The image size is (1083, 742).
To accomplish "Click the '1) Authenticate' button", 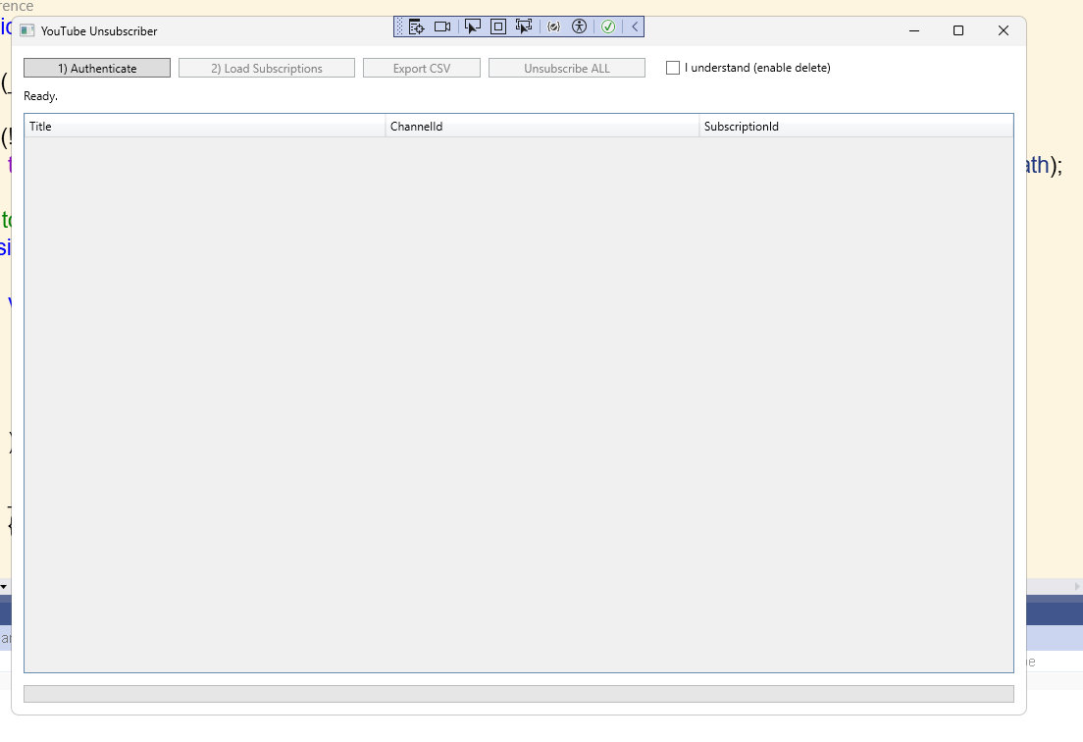I will [96, 67].
